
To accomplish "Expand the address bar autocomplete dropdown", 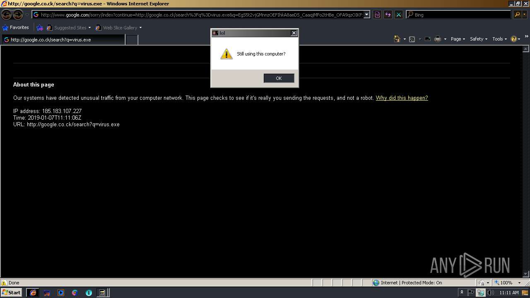I will (x=367, y=14).
